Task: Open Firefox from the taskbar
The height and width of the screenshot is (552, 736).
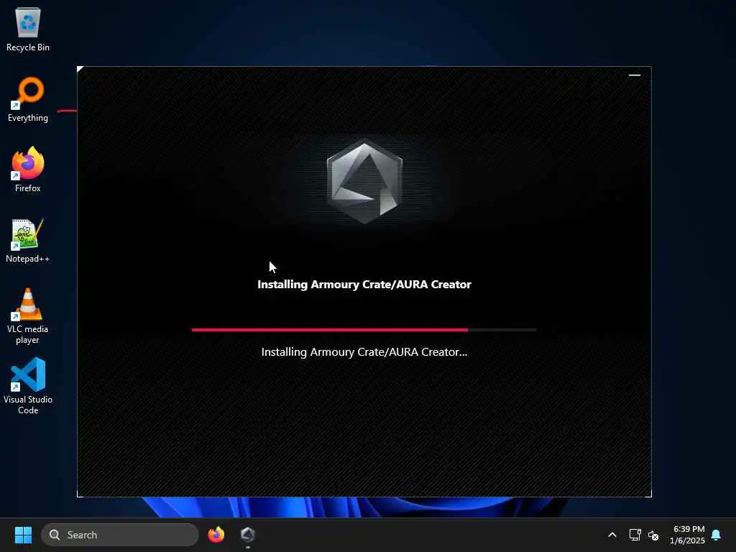Action: pyautogui.click(x=216, y=535)
